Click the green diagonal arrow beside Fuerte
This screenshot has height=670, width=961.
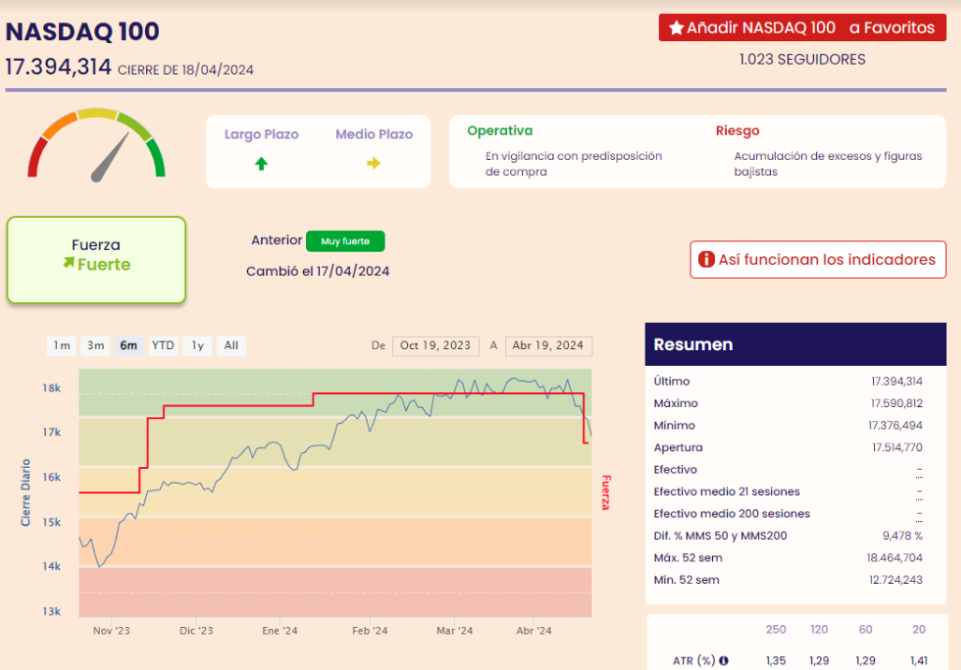click(68, 263)
